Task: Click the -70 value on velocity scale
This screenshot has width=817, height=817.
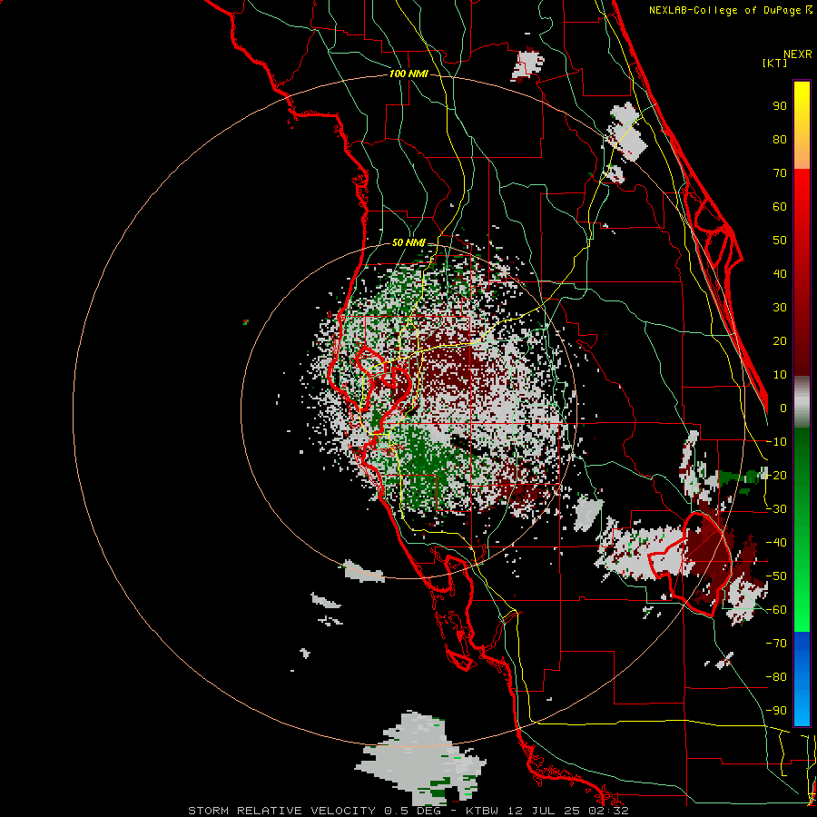Action: pos(776,644)
